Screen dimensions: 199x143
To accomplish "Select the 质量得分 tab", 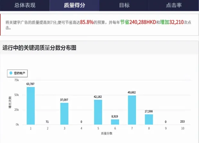I will pyautogui.click(x=74, y=5).
